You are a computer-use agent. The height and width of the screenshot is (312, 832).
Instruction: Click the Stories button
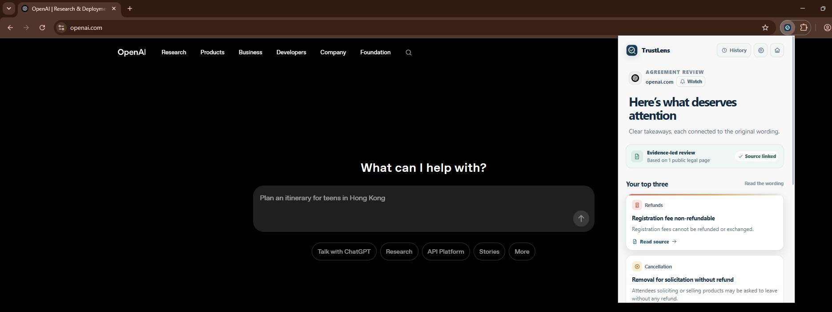coord(489,251)
